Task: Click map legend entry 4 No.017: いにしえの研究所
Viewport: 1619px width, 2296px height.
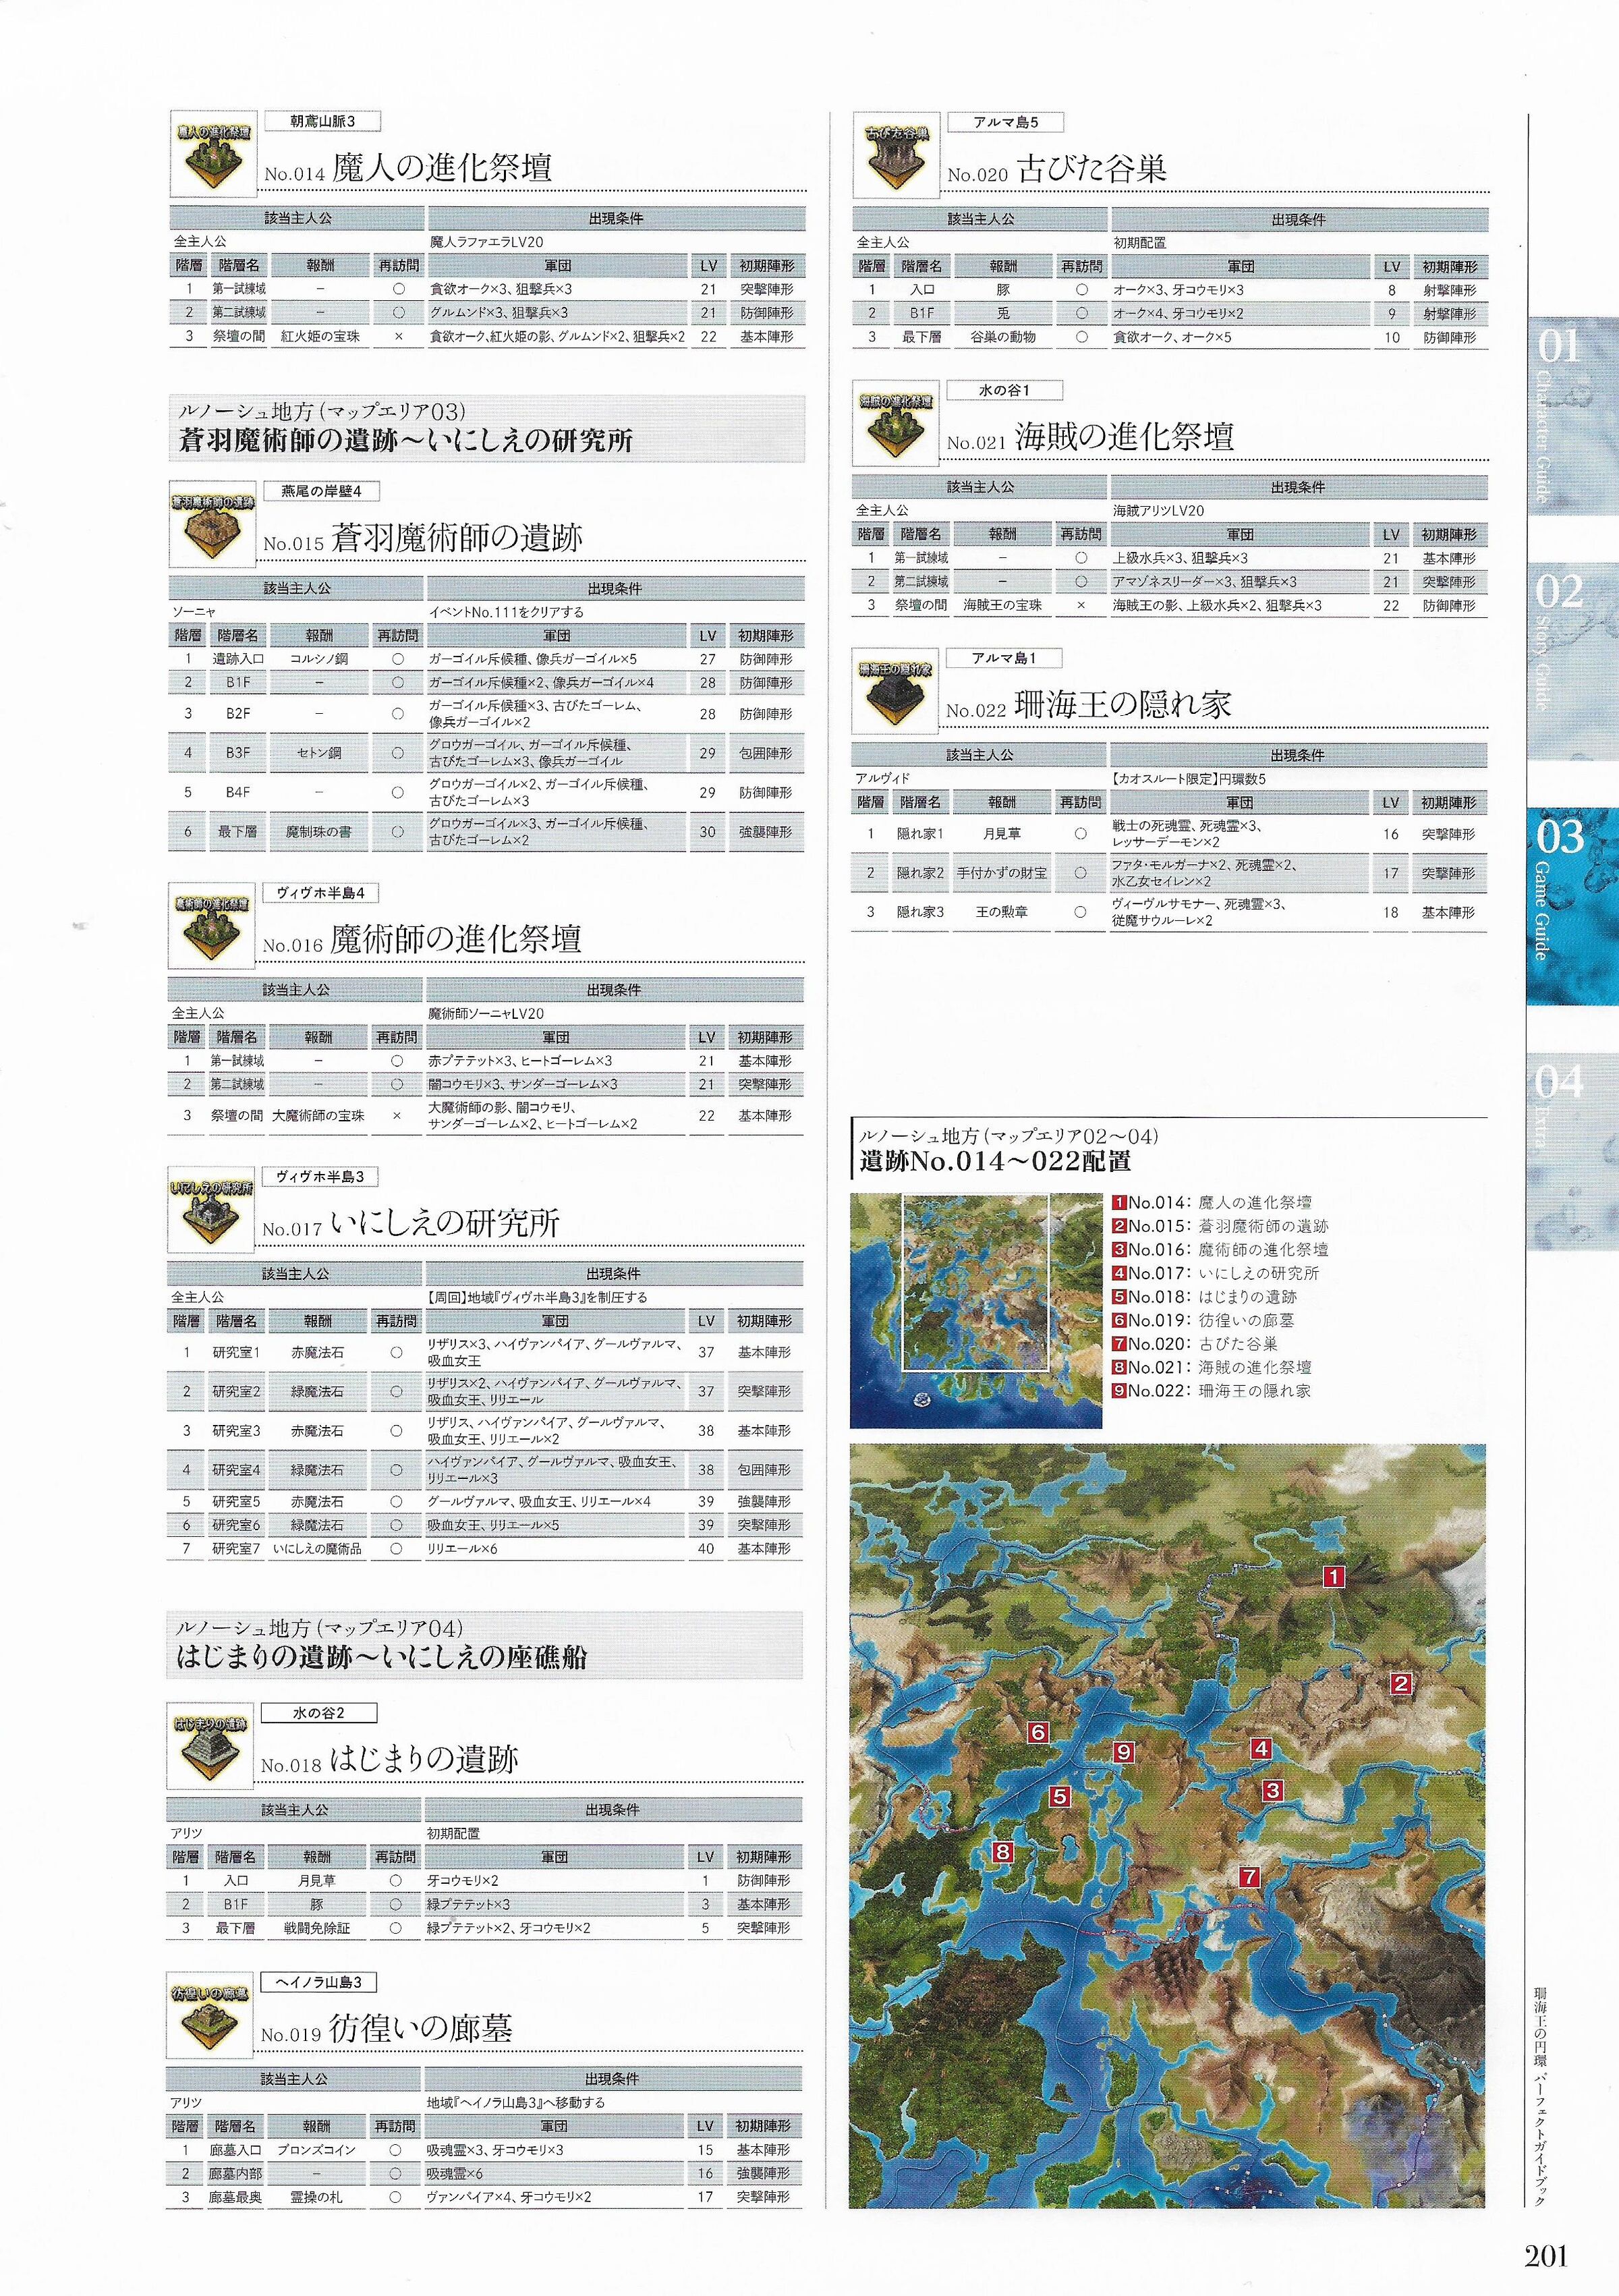Action: [x=1217, y=1273]
